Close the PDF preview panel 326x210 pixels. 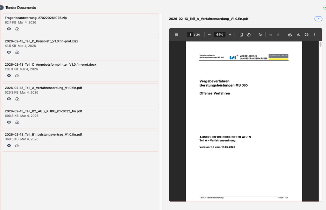tap(318, 19)
